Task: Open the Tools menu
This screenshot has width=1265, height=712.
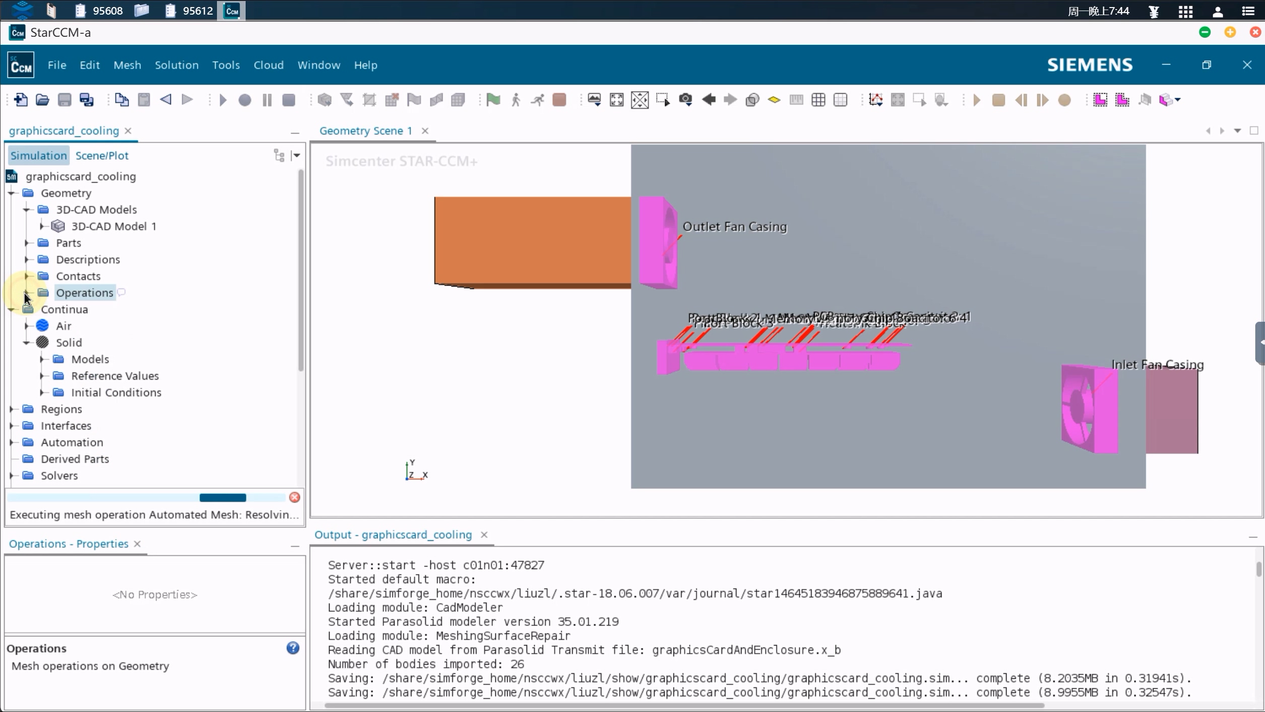Action: coord(226,65)
